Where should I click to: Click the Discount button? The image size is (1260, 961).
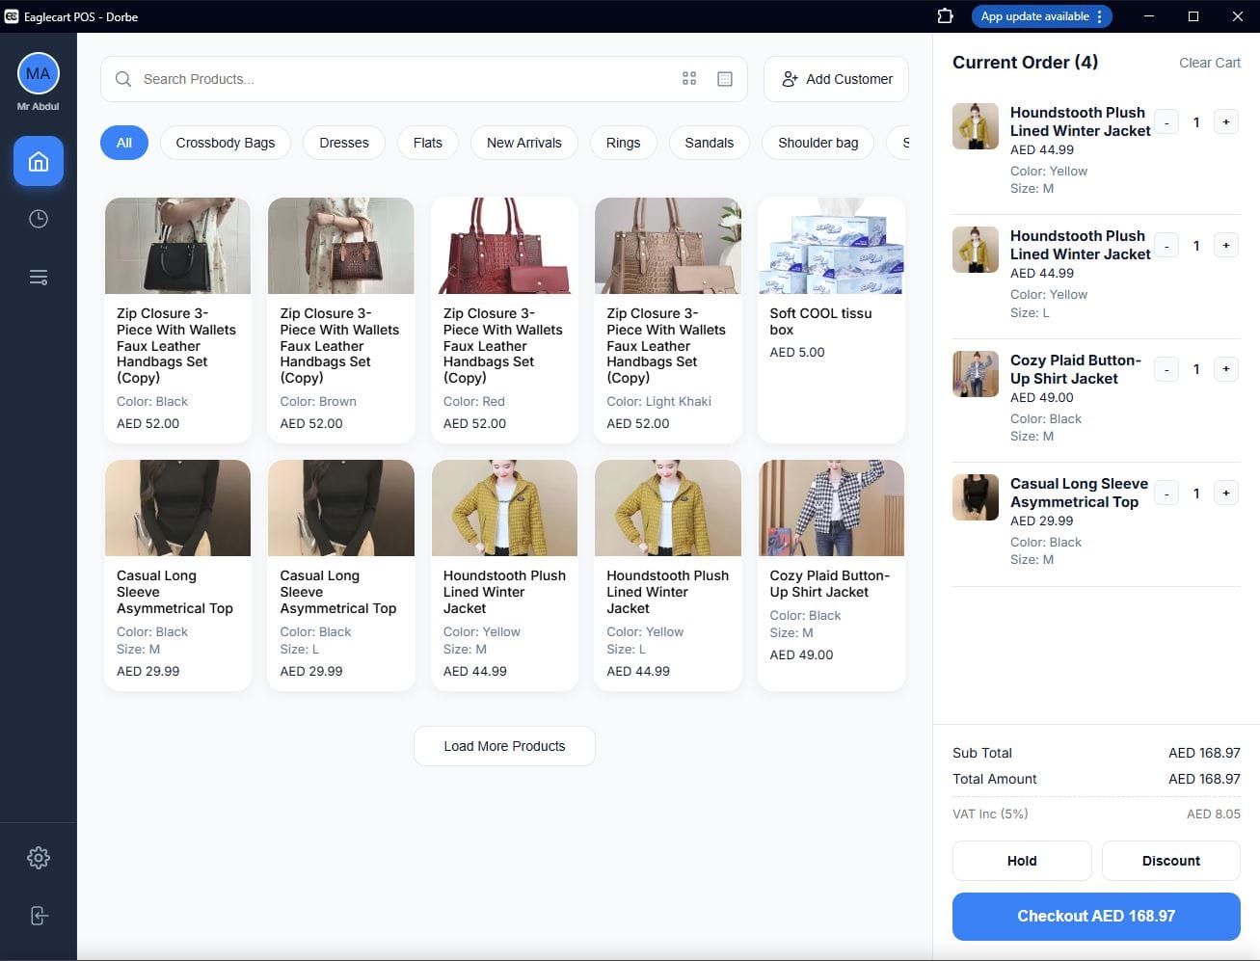(1171, 861)
